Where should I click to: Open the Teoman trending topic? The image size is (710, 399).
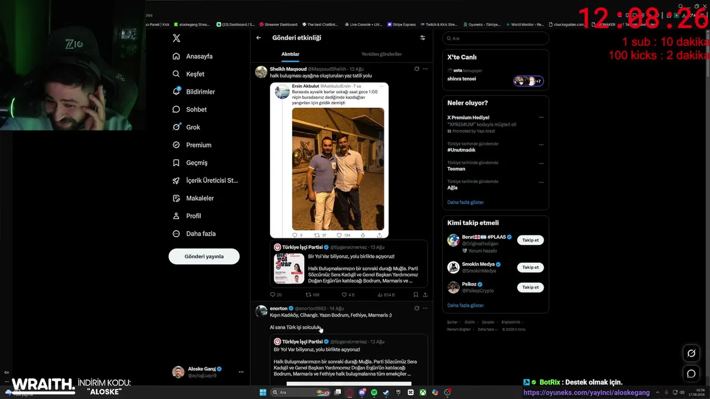456,169
